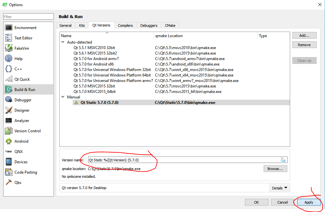
Task: Click the warning icon beside Qt Static 5.7.0
Action: [76, 102]
